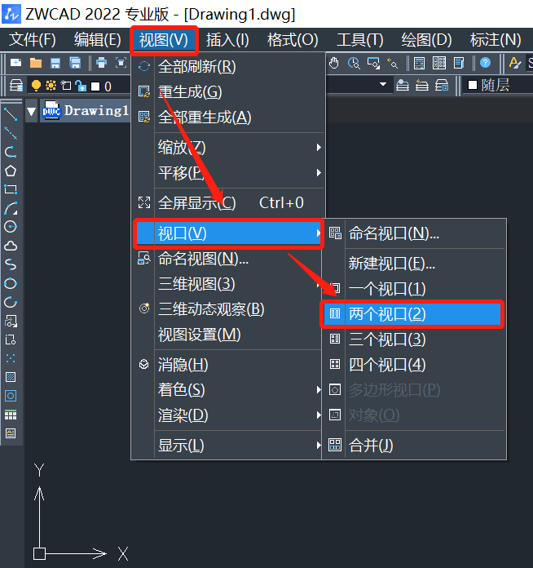Click the Print icon
This screenshot has height=568, width=533.
[101, 63]
